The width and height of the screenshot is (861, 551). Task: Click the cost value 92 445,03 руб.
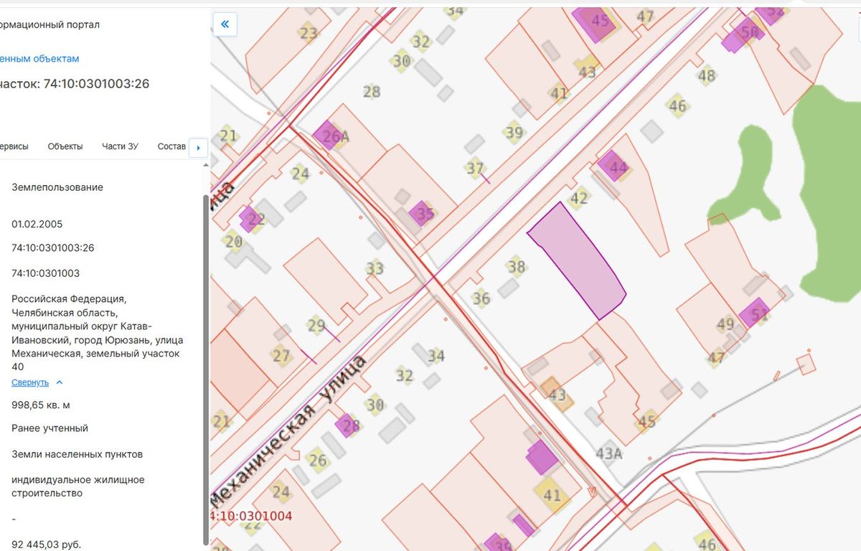coord(47,545)
